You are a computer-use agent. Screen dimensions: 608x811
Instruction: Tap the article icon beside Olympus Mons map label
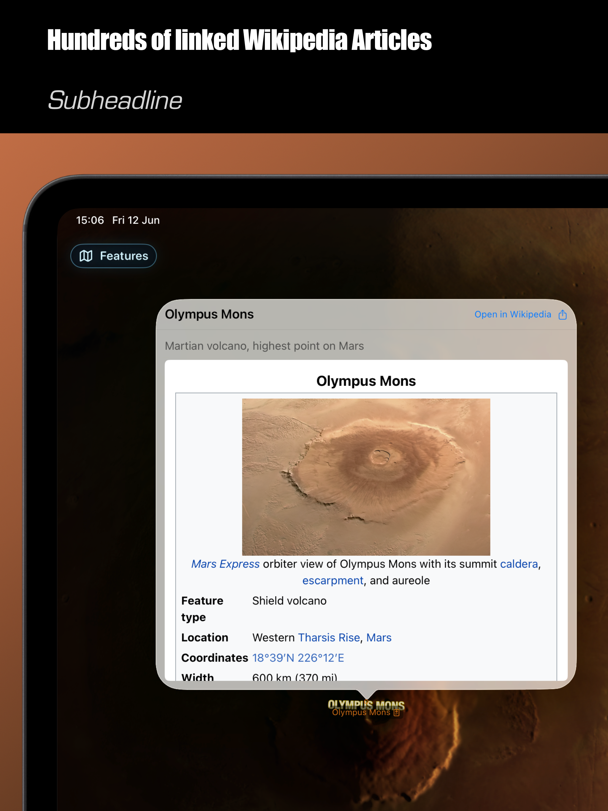coord(396,713)
